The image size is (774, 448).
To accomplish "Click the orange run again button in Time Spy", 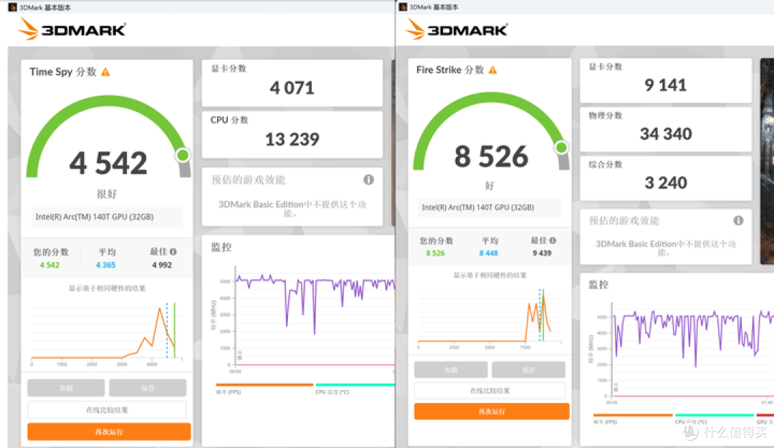I will 109,432.
